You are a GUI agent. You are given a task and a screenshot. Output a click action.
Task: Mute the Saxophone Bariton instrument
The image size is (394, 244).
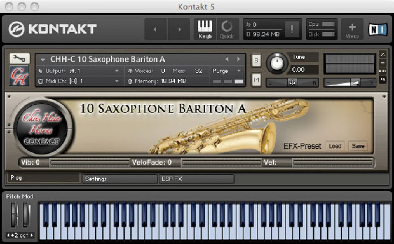tap(256, 80)
